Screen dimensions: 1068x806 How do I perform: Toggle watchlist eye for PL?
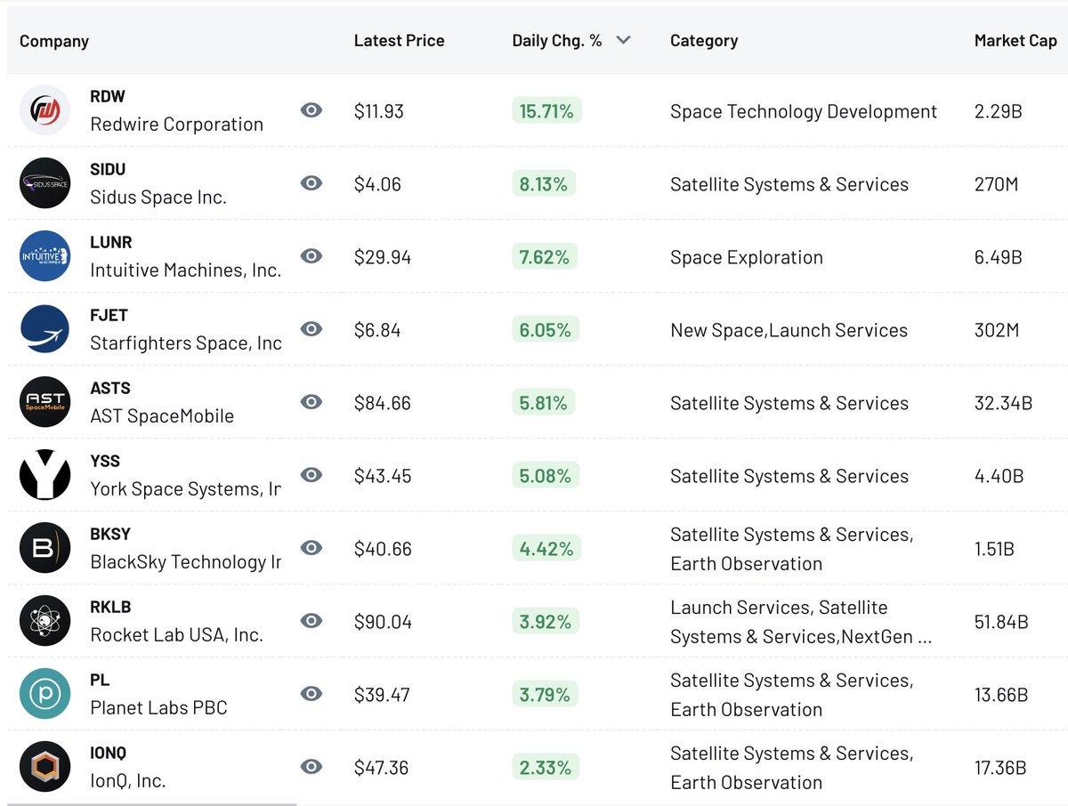pos(311,694)
